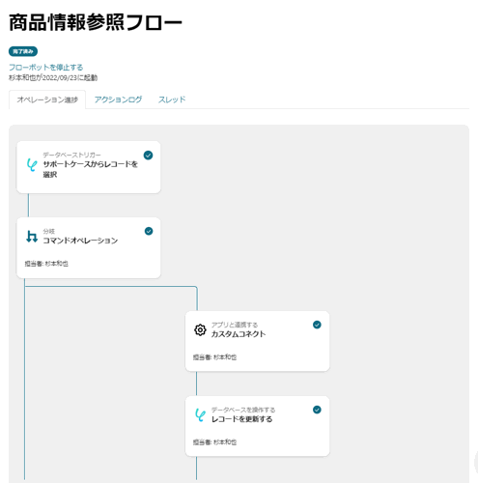Open the コマンドオペレーション step title
The height and width of the screenshot is (483, 478).
pos(80,241)
